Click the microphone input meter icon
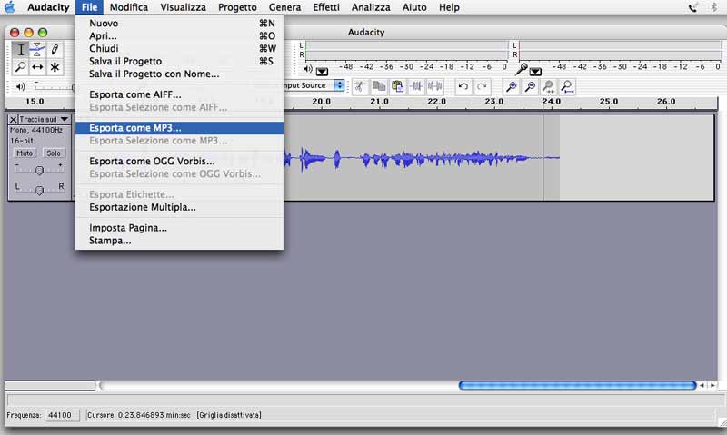This screenshot has height=435, width=727. pos(521,69)
